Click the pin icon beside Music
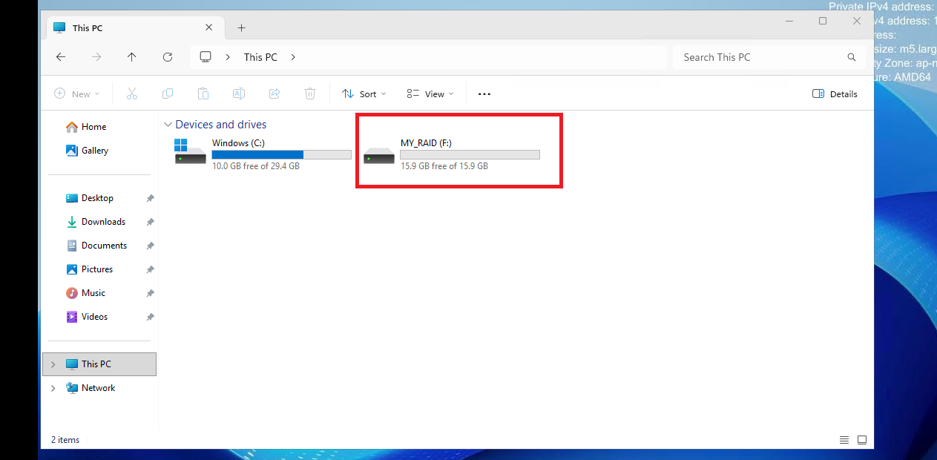The height and width of the screenshot is (460, 937). point(150,293)
